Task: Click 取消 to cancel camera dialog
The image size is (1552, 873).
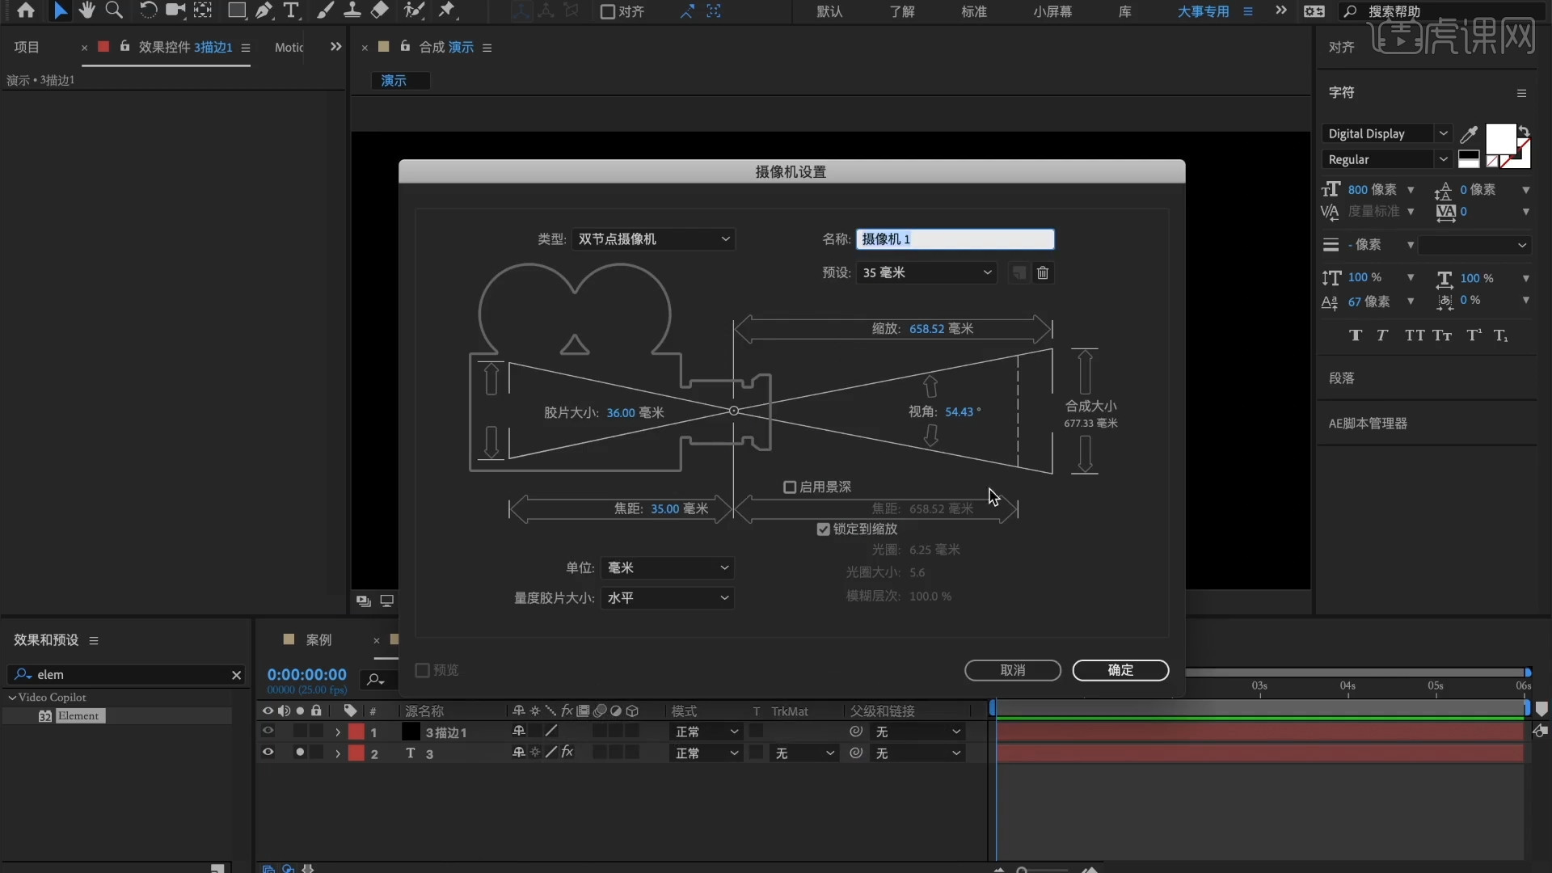Action: pyautogui.click(x=1013, y=670)
